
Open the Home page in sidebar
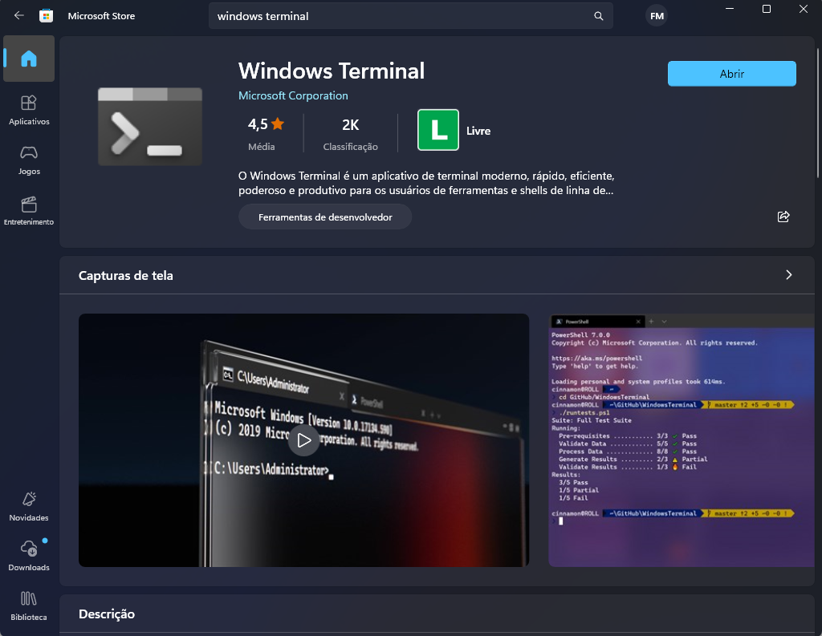point(29,59)
